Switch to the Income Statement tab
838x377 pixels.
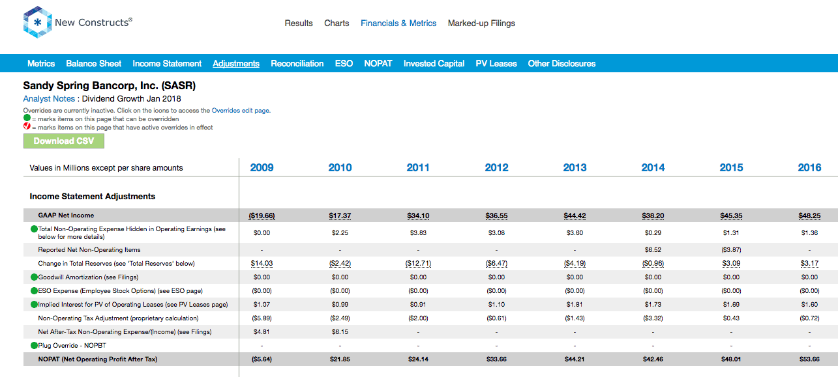167,64
